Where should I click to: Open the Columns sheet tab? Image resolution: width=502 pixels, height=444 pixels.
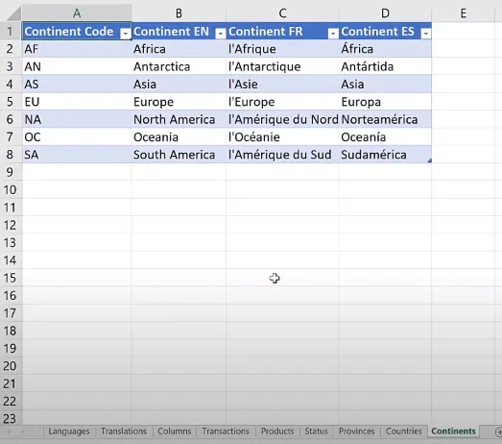(174, 432)
